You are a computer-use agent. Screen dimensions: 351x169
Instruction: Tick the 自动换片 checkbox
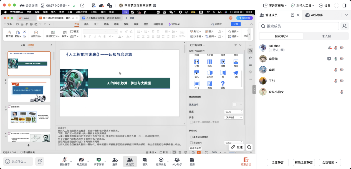click(191, 143)
